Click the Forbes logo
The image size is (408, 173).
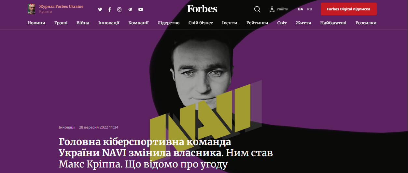(202, 9)
